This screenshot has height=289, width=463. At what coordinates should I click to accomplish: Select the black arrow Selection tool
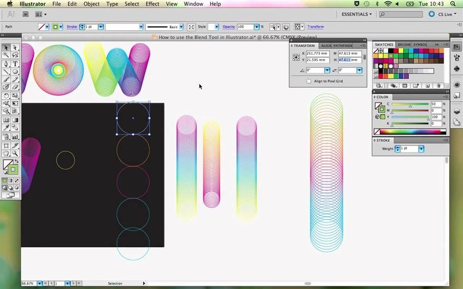[x=6, y=48]
